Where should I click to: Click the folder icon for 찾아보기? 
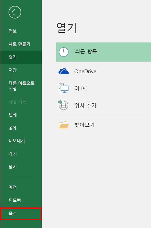[64, 125]
